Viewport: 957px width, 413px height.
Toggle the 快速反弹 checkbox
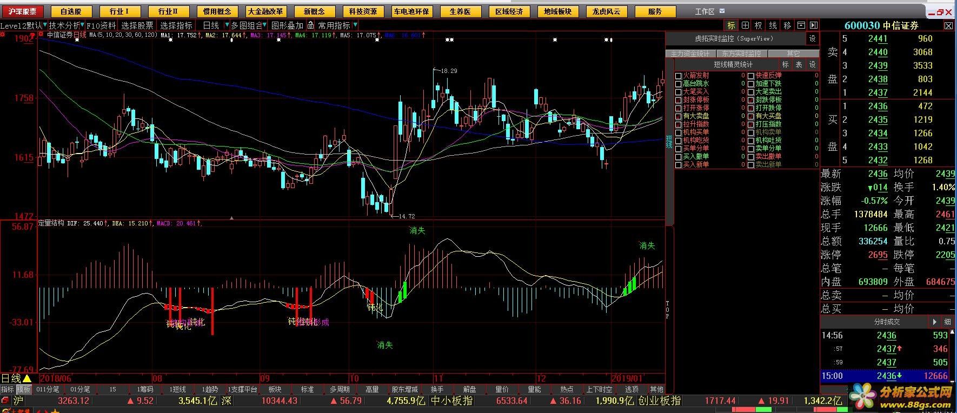(751, 76)
